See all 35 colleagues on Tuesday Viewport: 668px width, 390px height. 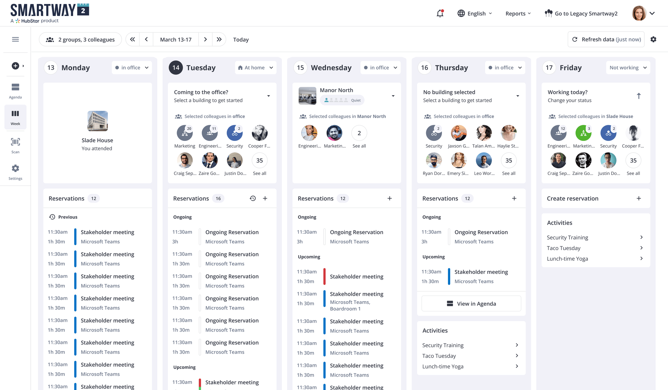point(260,161)
